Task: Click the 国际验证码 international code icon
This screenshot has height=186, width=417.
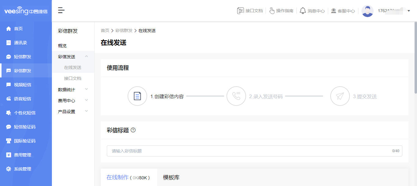Action: click(x=9, y=141)
